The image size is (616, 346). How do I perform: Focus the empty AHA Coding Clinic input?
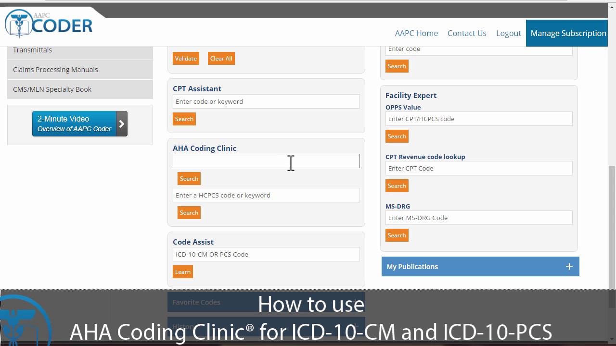[x=266, y=161]
